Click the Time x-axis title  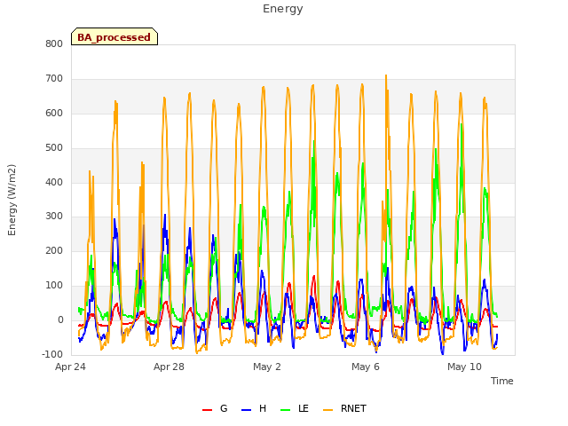[502, 381]
